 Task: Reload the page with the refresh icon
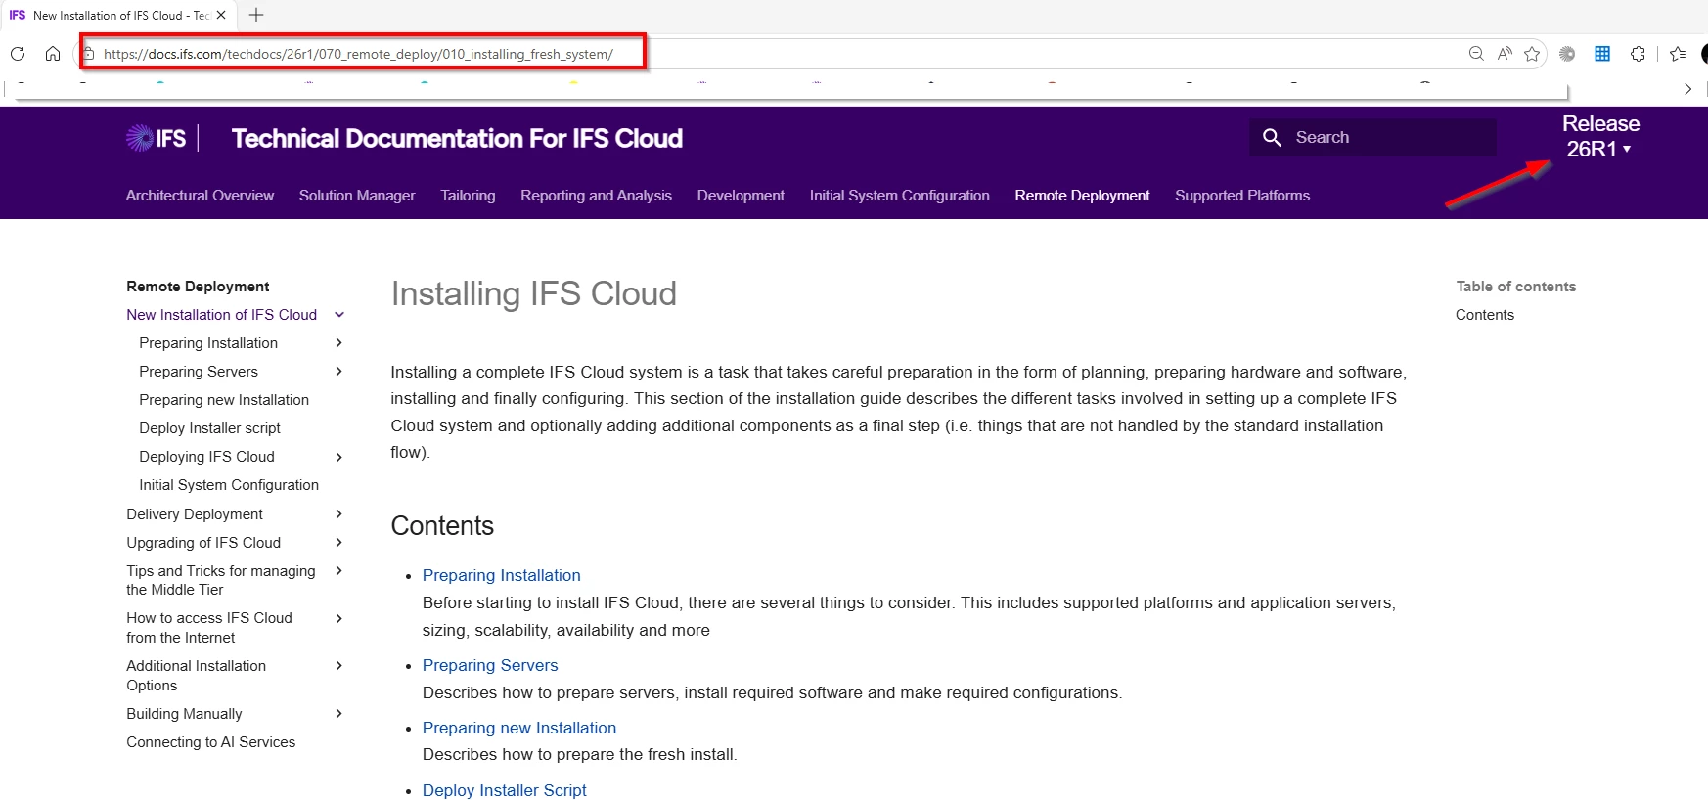pos(18,54)
